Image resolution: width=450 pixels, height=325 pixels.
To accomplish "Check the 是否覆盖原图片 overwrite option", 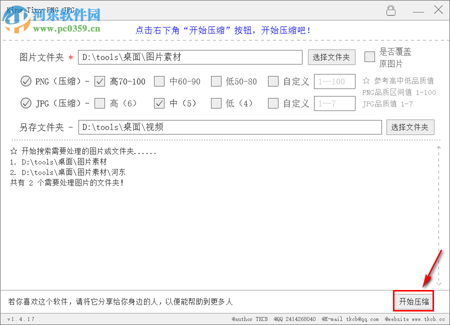I will point(369,57).
